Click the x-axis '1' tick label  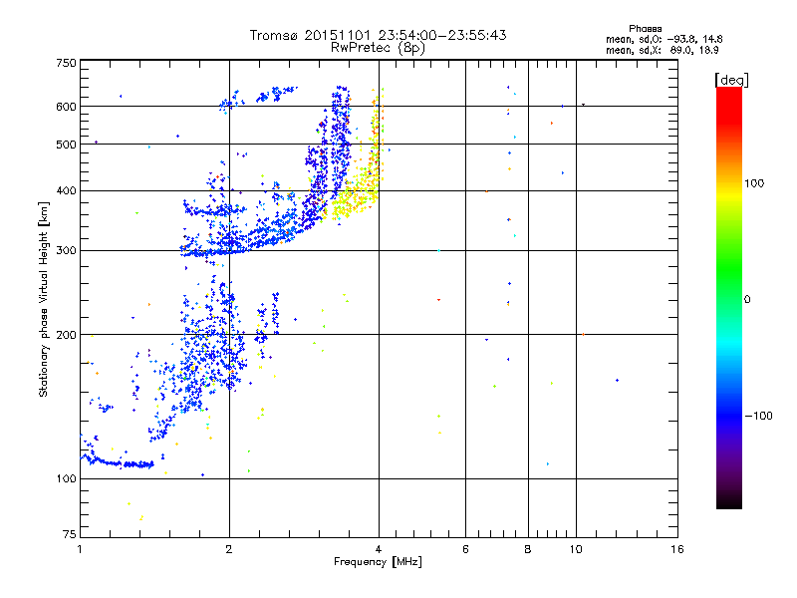pyautogui.click(x=80, y=549)
